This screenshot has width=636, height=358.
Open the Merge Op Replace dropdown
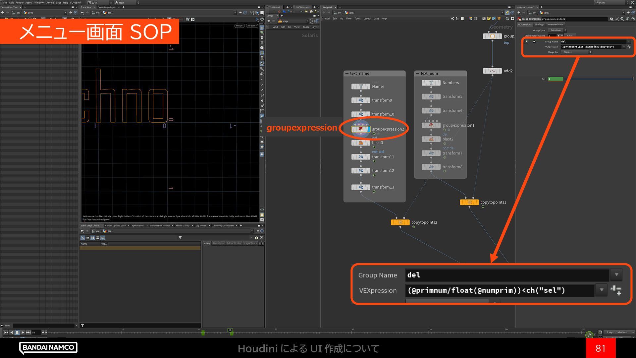click(576, 52)
